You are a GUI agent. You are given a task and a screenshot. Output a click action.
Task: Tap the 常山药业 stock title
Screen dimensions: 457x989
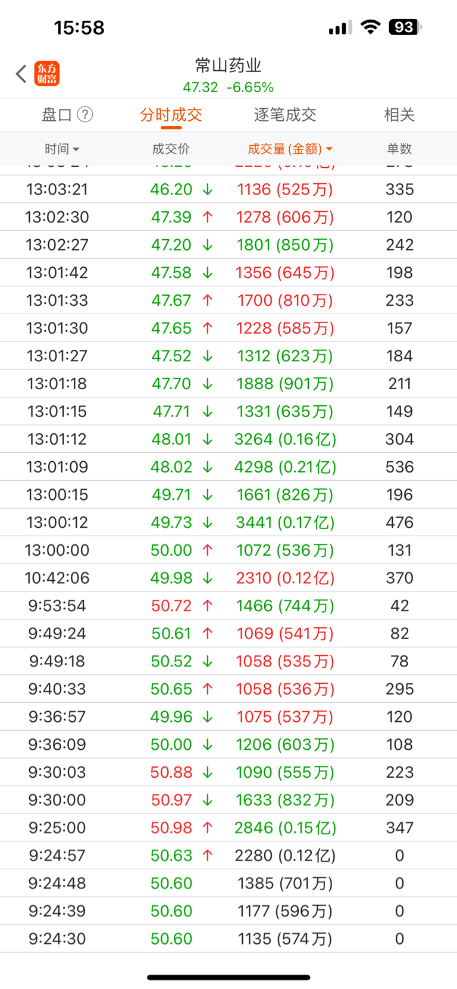click(x=228, y=65)
